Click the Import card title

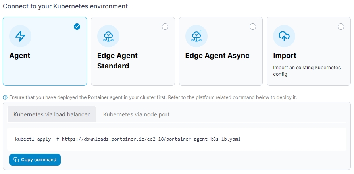point(285,56)
